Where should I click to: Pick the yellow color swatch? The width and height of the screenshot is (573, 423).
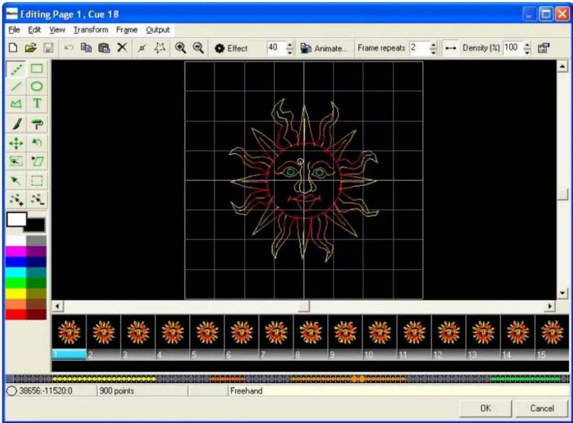coord(16,293)
